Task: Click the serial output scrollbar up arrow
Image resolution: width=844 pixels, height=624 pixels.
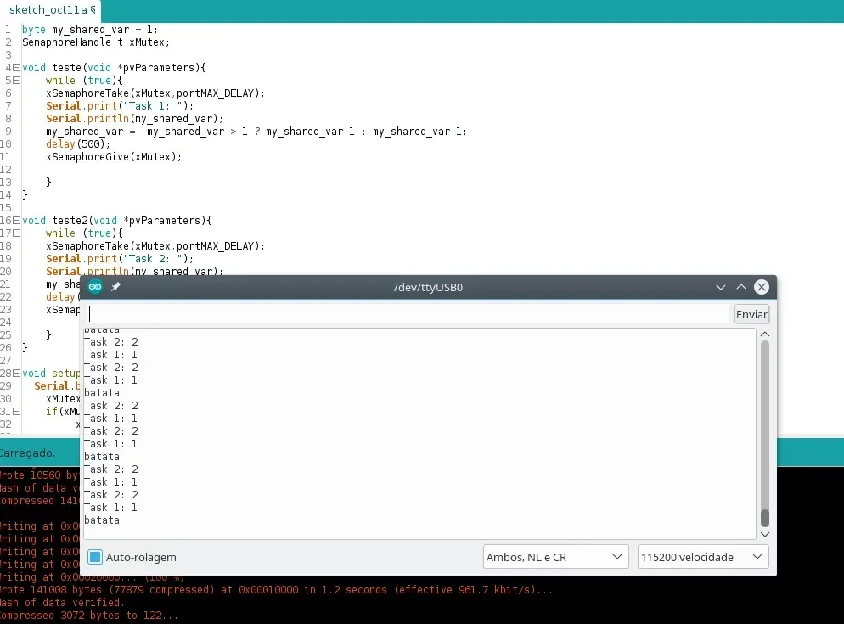Action: [x=765, y=334]
